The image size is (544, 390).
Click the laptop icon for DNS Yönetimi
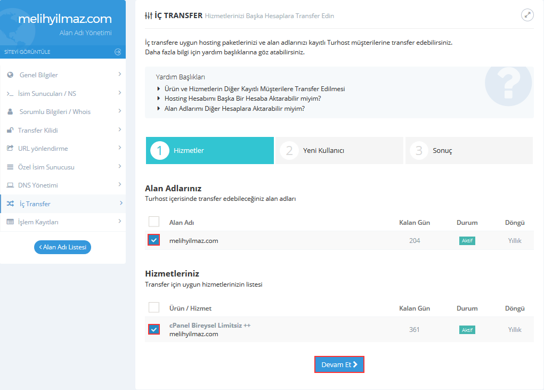coord(10,185)
